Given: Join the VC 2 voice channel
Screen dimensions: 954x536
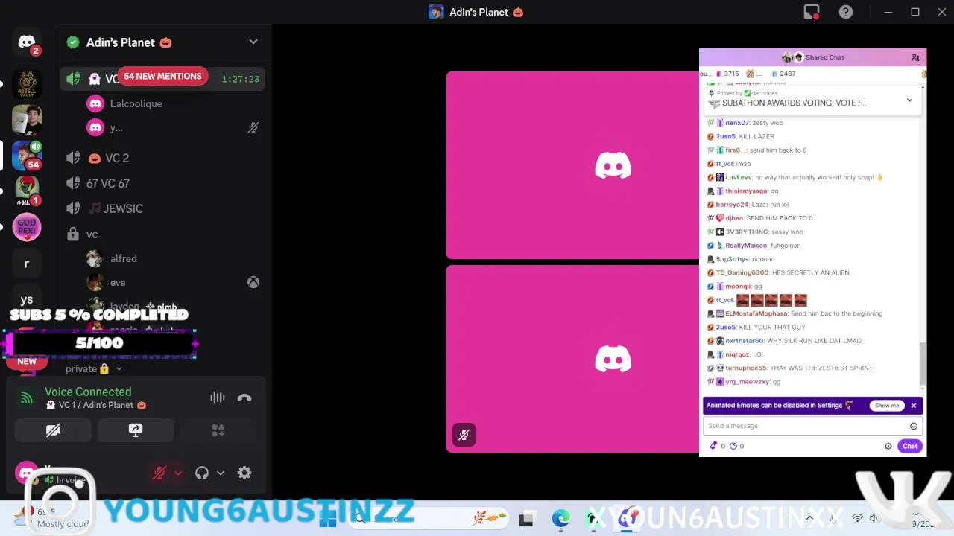Looking at the screenshot, I should point(162,158).
